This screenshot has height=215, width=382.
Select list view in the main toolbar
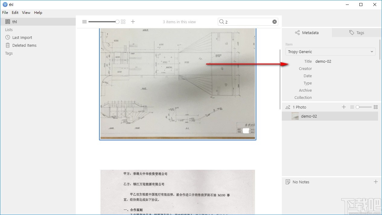84,21
